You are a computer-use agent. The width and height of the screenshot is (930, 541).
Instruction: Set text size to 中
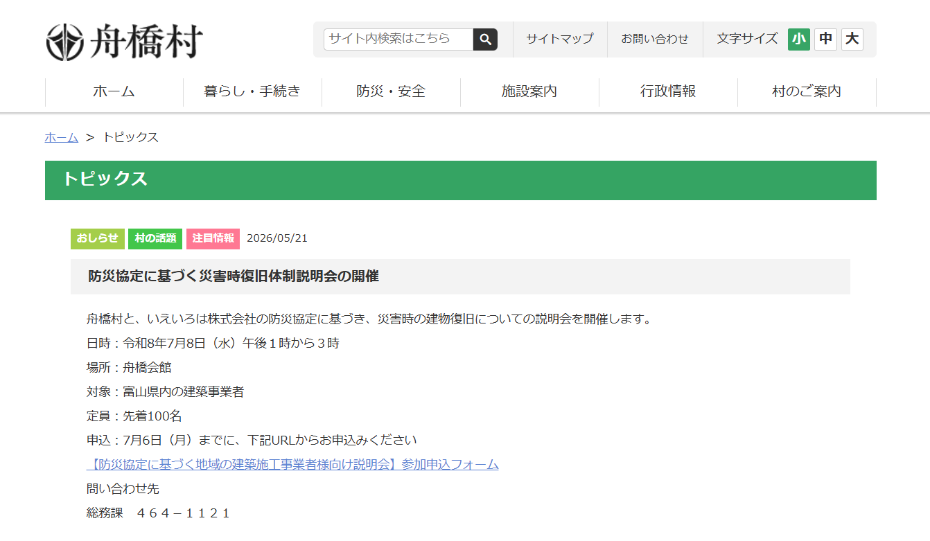(825, 39)
